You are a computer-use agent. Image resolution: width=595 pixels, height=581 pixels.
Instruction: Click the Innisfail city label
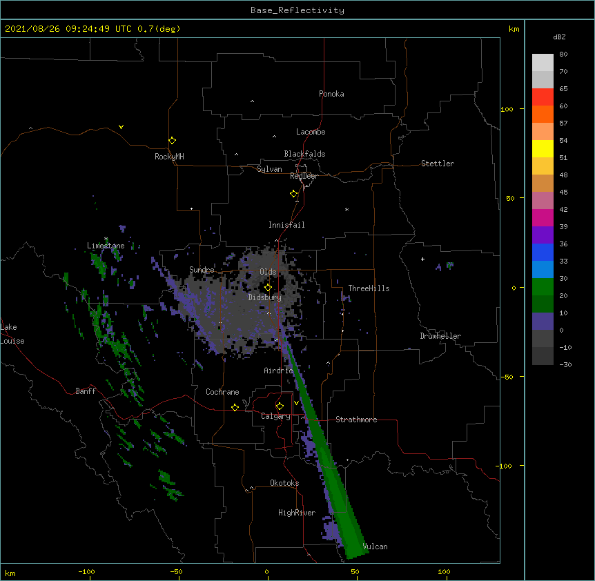coord(286,225)
